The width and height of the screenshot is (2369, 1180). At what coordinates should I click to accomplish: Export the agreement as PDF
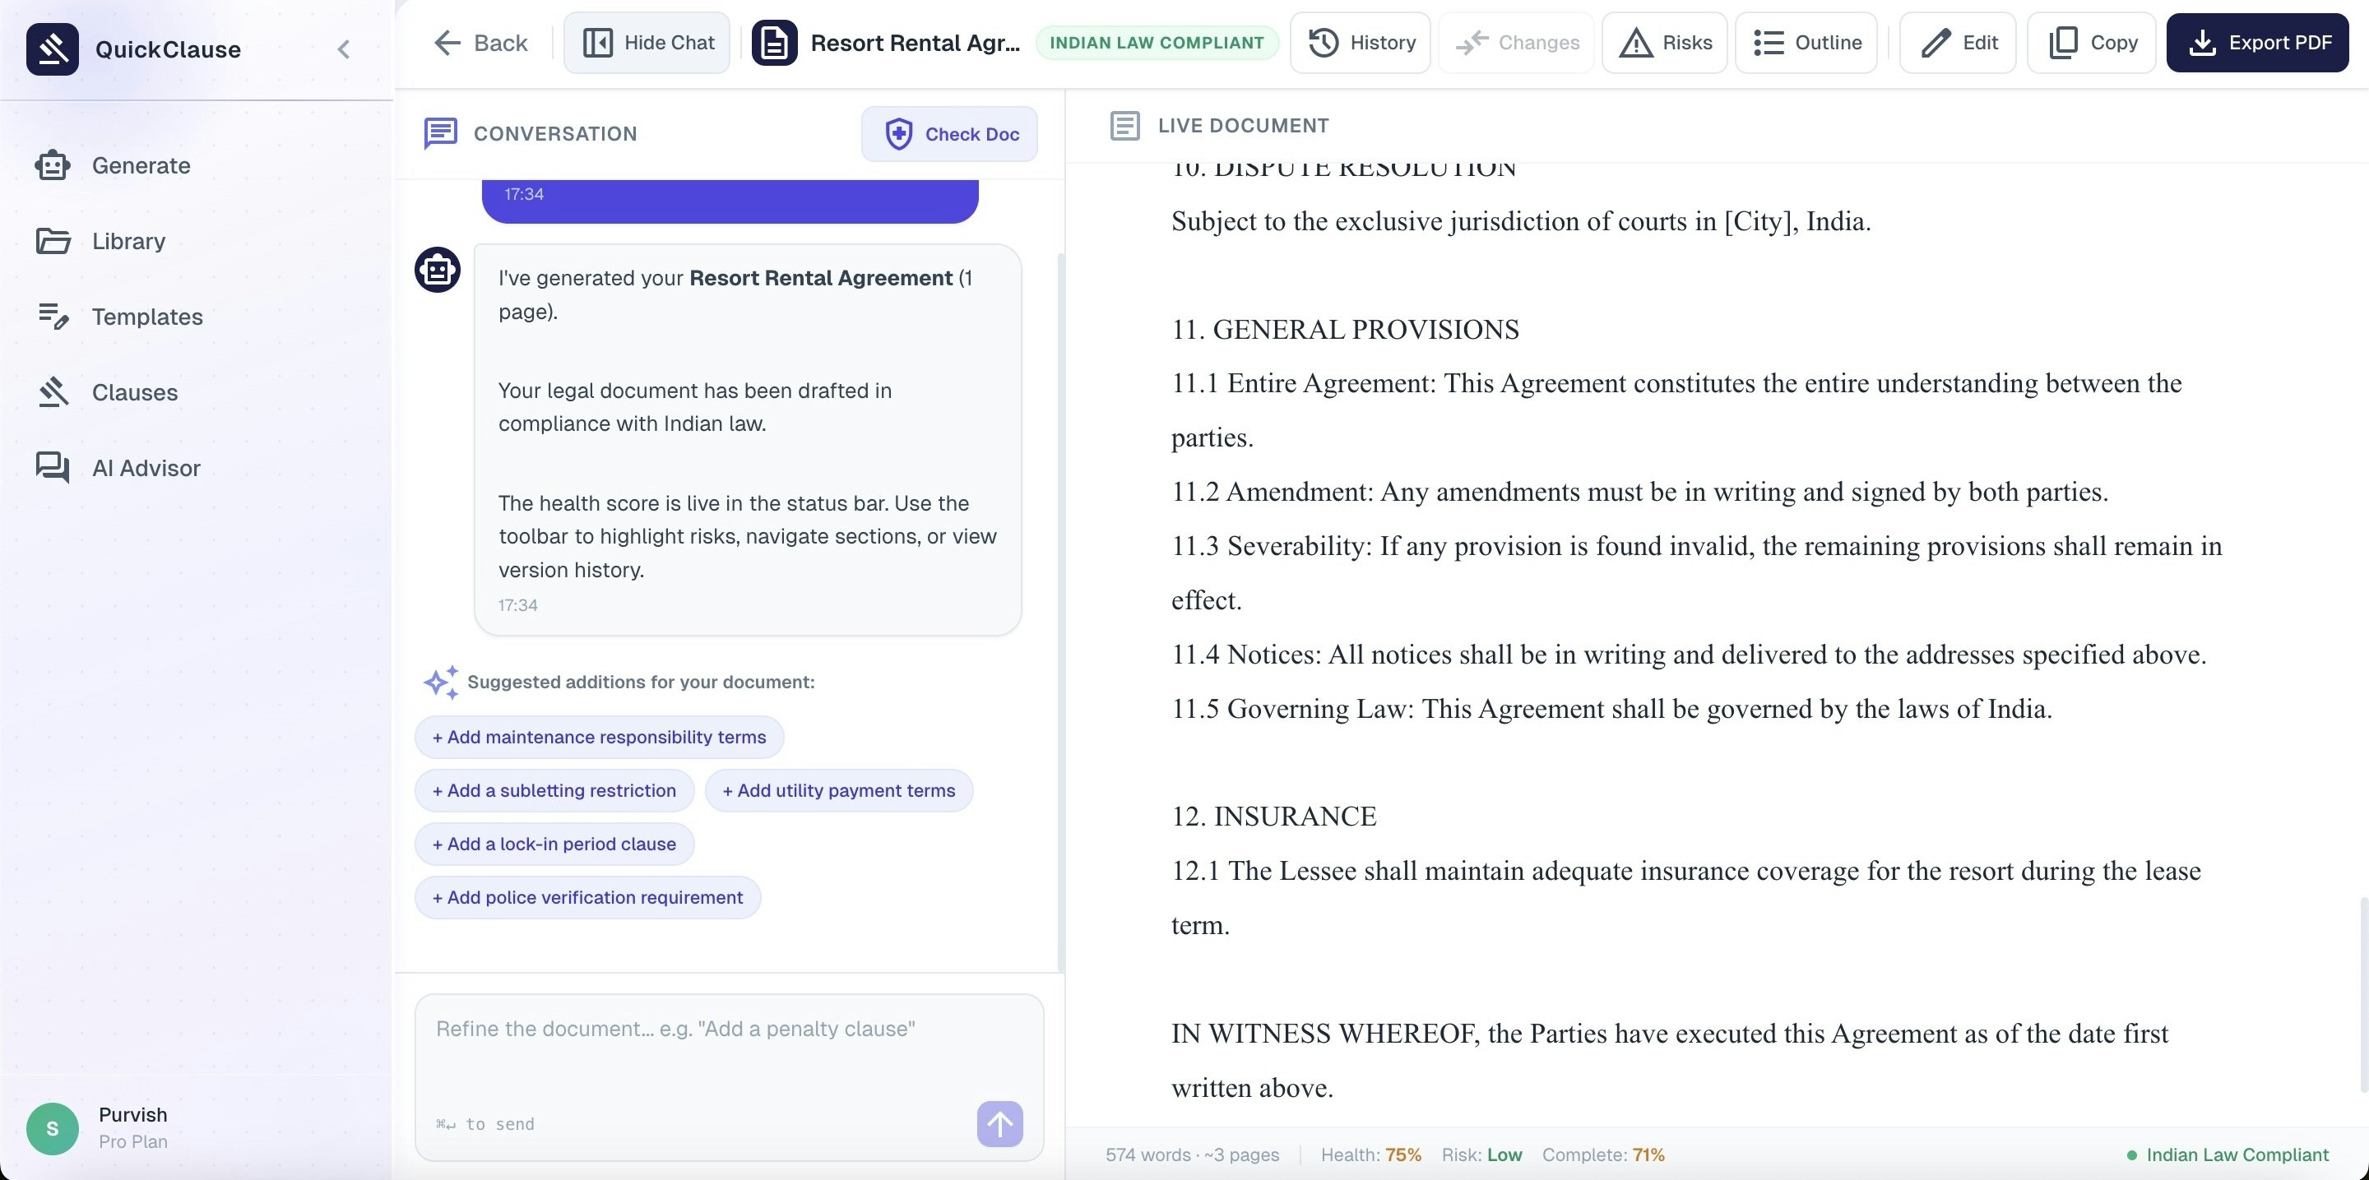[x=2259, y=42]
